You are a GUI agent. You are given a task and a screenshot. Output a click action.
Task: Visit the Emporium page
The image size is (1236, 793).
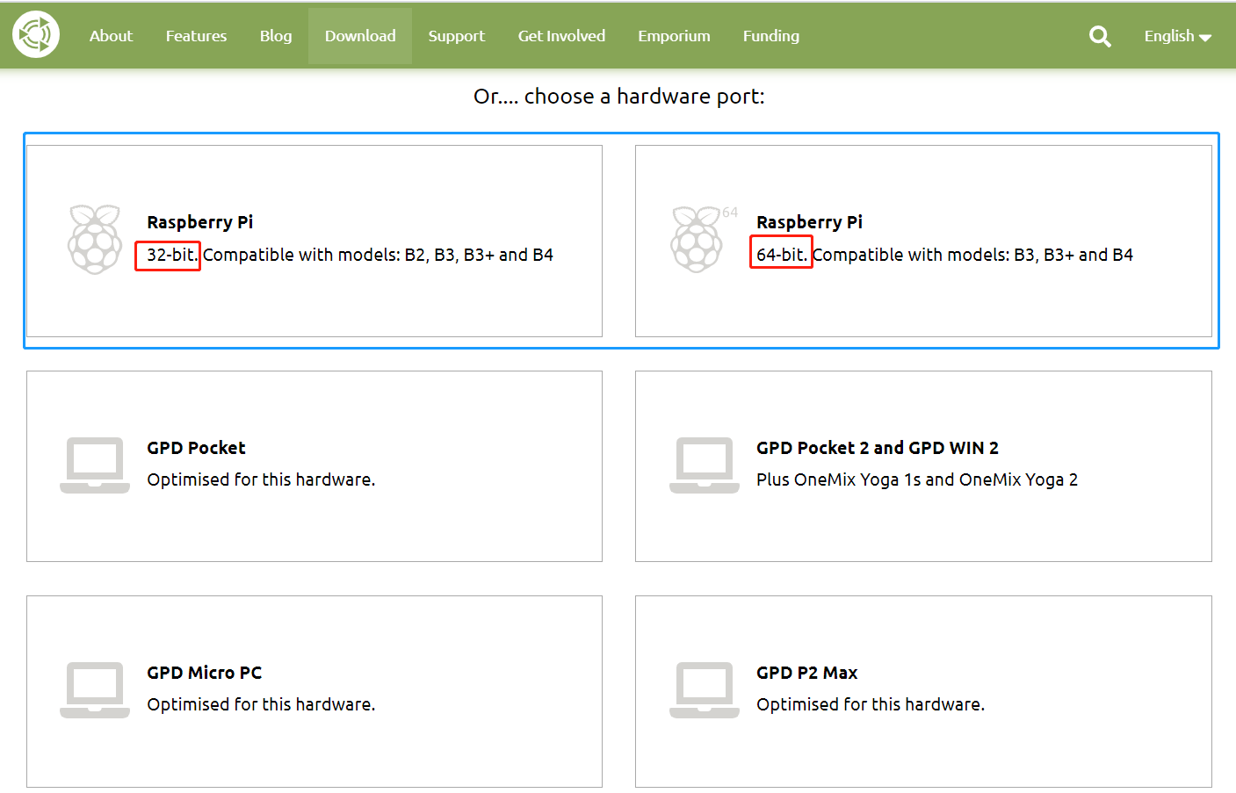674,36
